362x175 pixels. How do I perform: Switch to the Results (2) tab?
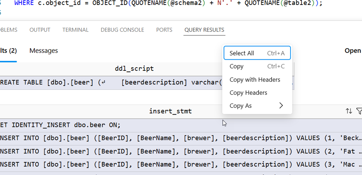tap(8, 51)
